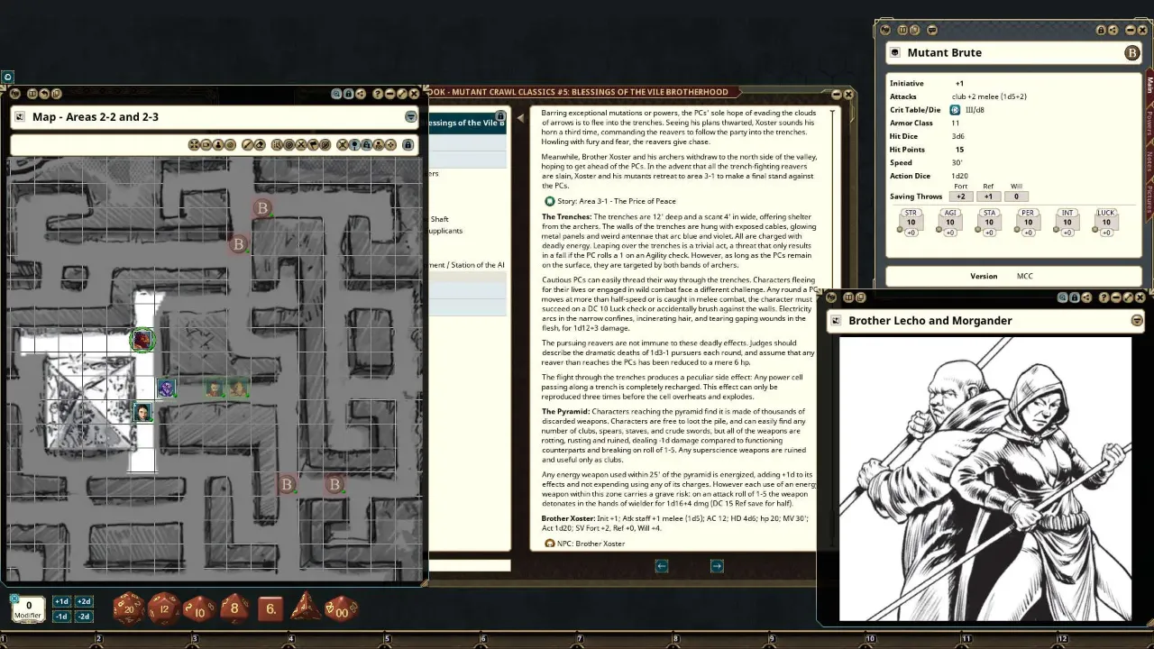Click the person token icon on map toolbar
Screen dimensions: 1154x649
pos(218,145)
